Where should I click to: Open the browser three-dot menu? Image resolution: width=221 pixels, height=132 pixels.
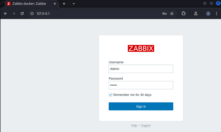click(216, 14)
